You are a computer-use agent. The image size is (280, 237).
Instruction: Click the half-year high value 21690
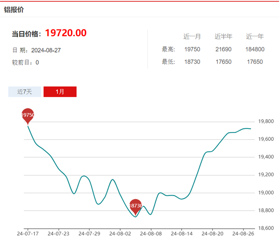[223, 49]
